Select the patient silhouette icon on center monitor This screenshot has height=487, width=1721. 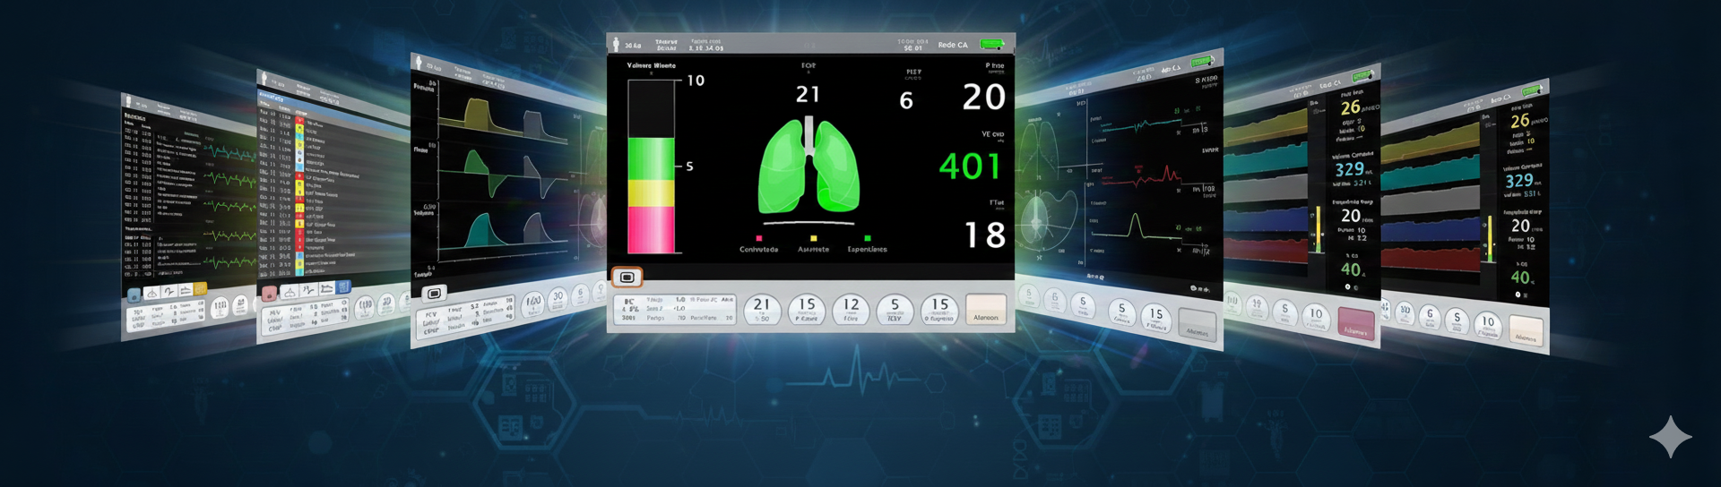pyautogui.click(x=616, y=44)
